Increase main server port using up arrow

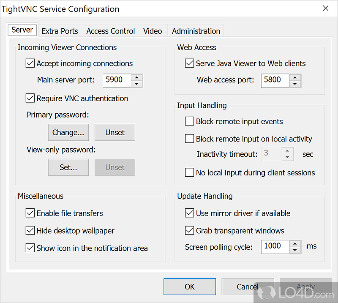pos(136,77)
